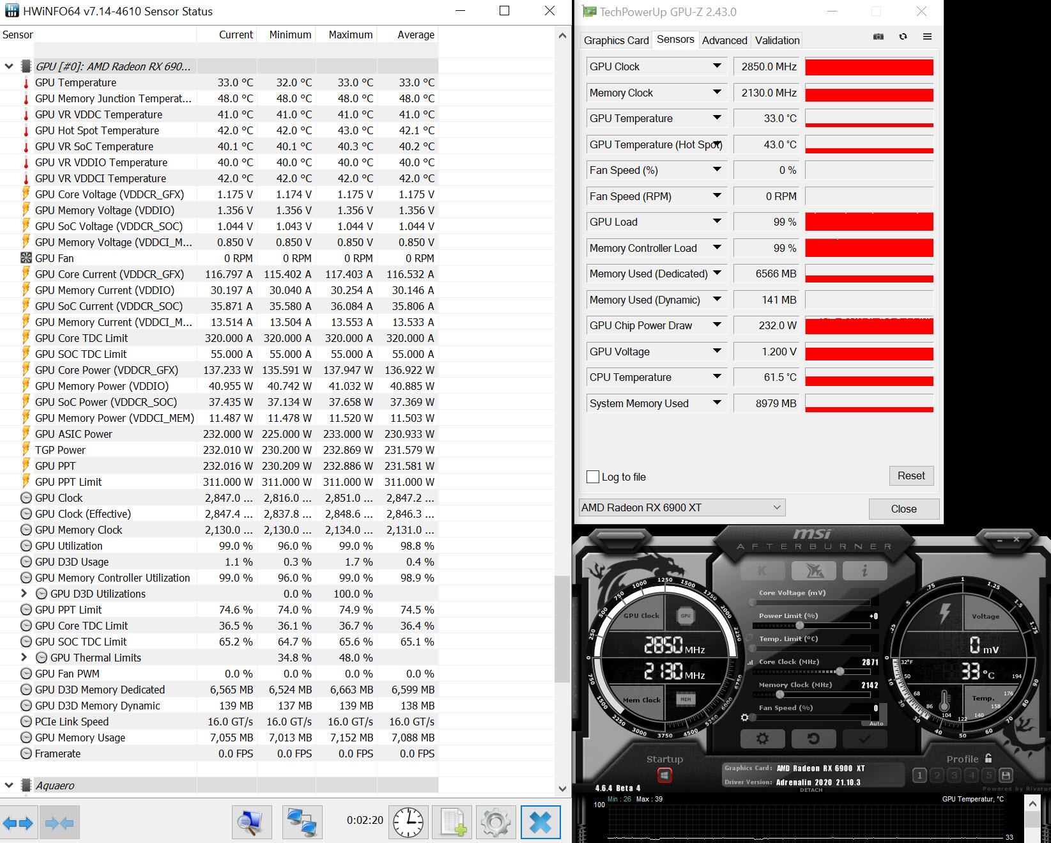Viewport: 1051px width, 843px height.
Task: Click HWiNFO blue X close sensors button
Action: [541, 822]
